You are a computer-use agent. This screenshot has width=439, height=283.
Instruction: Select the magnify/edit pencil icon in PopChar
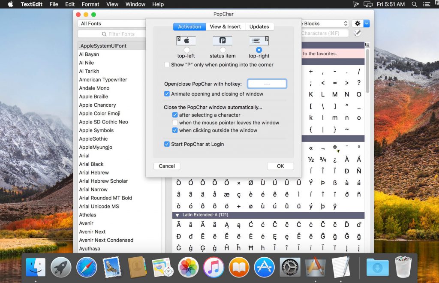(x=358, y=33)
